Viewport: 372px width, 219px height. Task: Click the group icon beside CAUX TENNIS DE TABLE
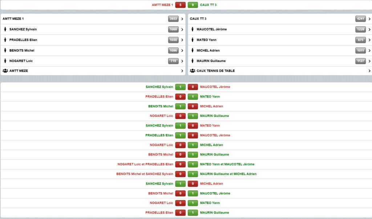tap(193, 71)
